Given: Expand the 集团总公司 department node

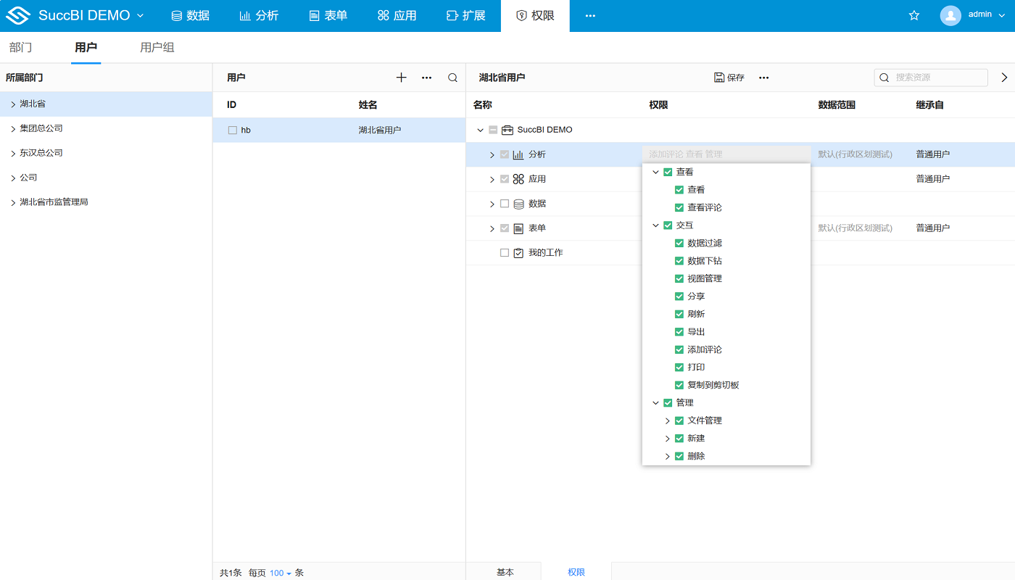Looking at the screenshot, I should click(x=13, y=128).
